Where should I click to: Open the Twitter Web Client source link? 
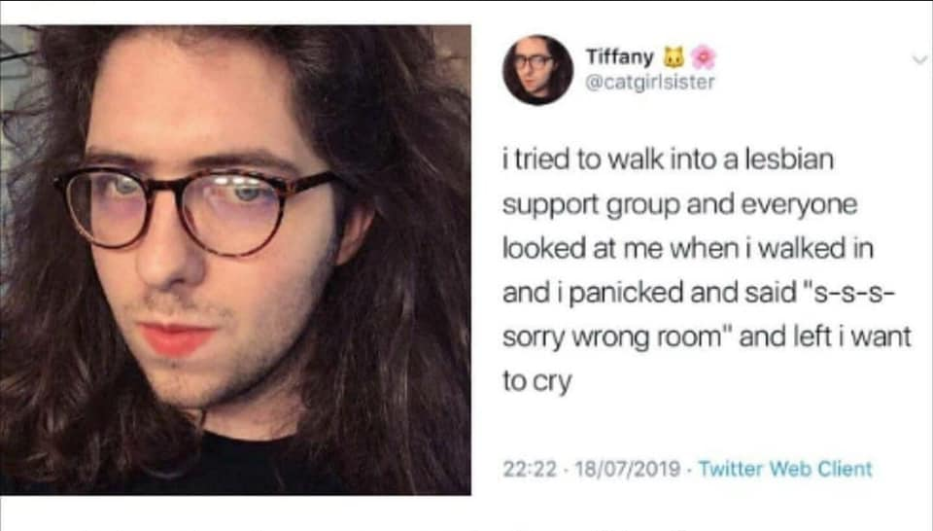(785, 469)
